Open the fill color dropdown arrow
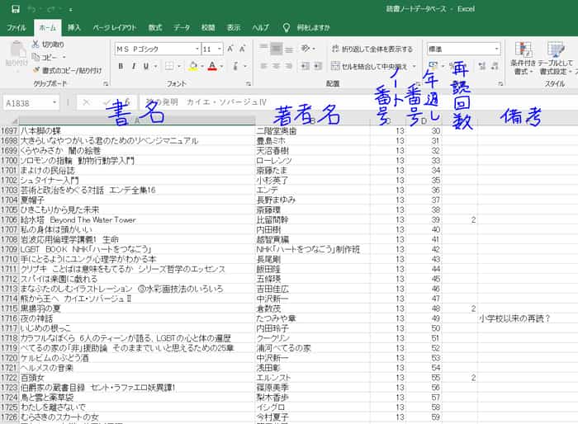 point(202,66)
